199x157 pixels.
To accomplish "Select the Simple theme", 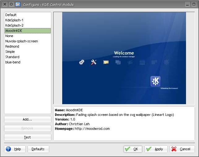I will 28,52.
